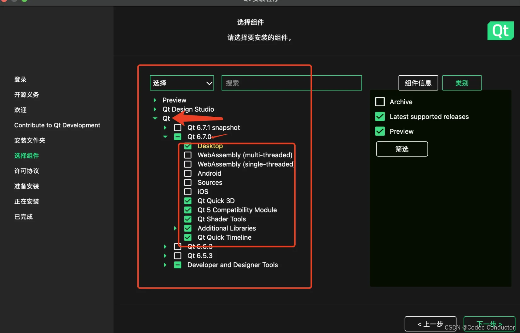
Task: Disable the Latest supported releases filter
Action: tap(380, 116)
